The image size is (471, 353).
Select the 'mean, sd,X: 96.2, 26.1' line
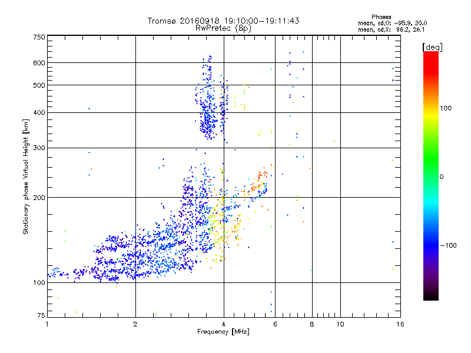391,30
